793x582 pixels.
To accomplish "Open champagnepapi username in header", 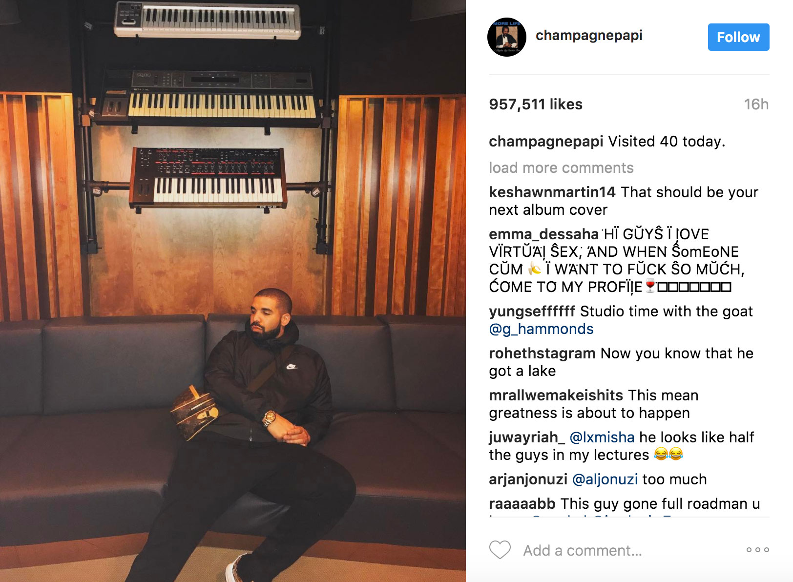I will [x=589, y=36].
